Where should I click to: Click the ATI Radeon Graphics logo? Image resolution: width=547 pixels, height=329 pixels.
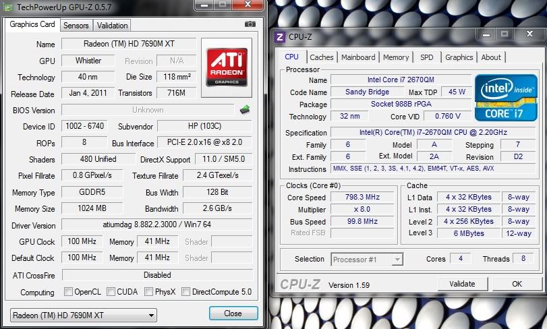227,67
